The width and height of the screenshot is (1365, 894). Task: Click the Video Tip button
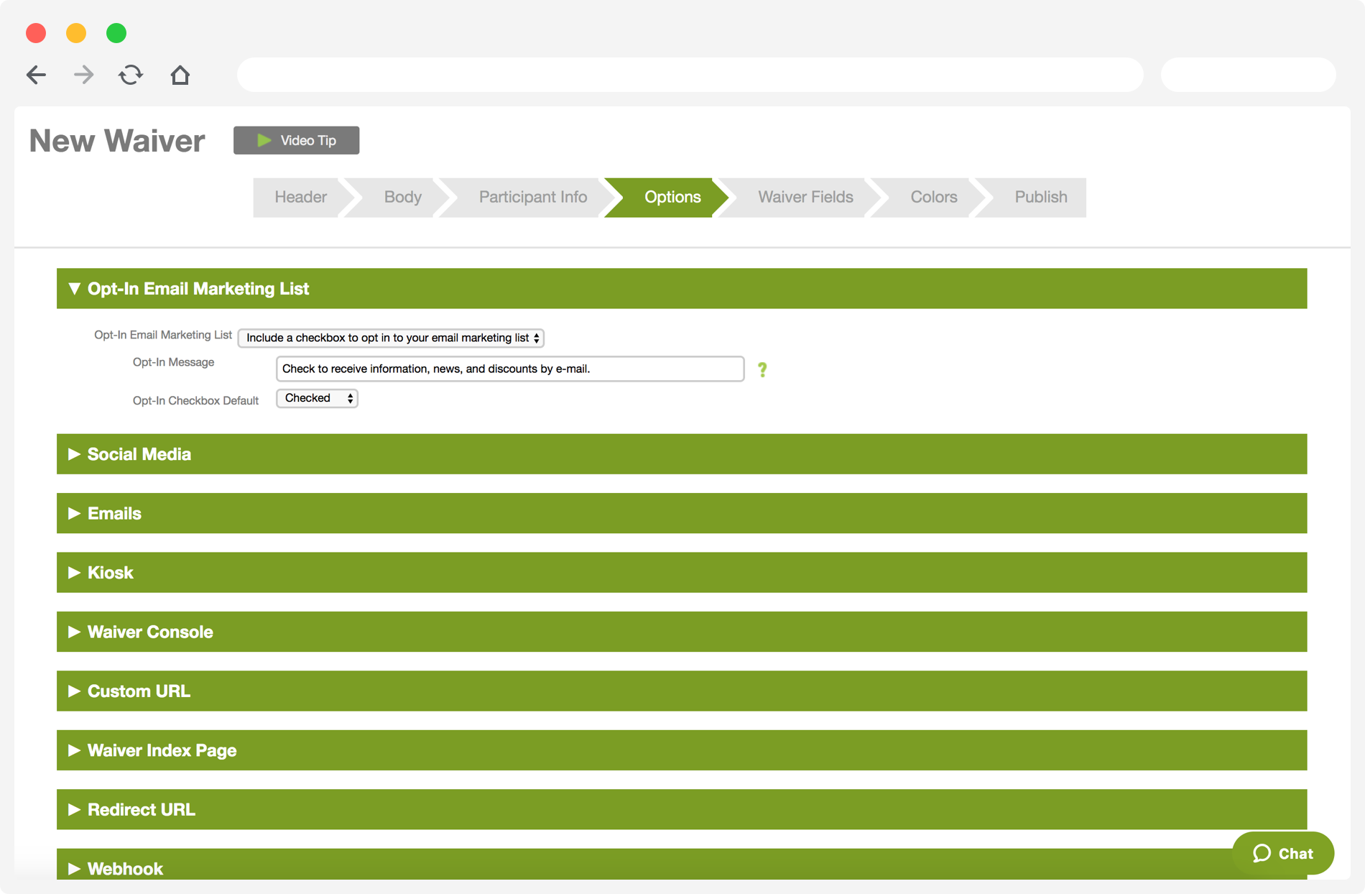[296, 140]
